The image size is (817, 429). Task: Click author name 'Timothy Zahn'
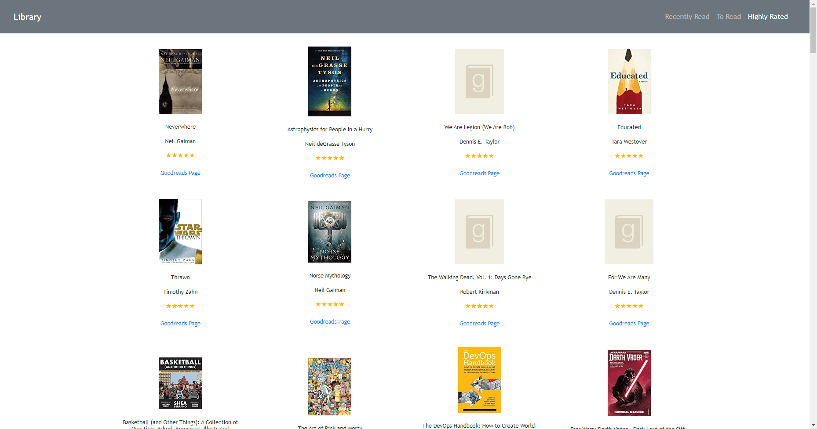pyautogui.click(x=180, y=292)
